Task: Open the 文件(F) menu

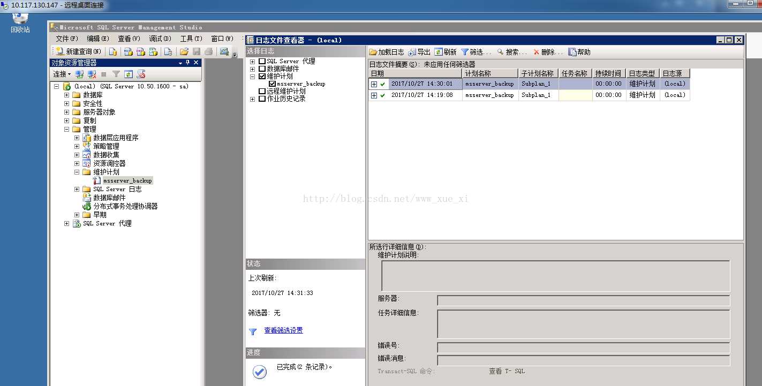Action: click(x=67, y=39)
